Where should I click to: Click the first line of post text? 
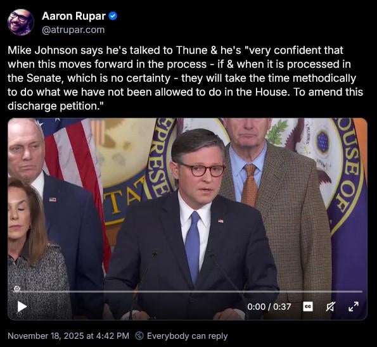[x=176, y=50]
